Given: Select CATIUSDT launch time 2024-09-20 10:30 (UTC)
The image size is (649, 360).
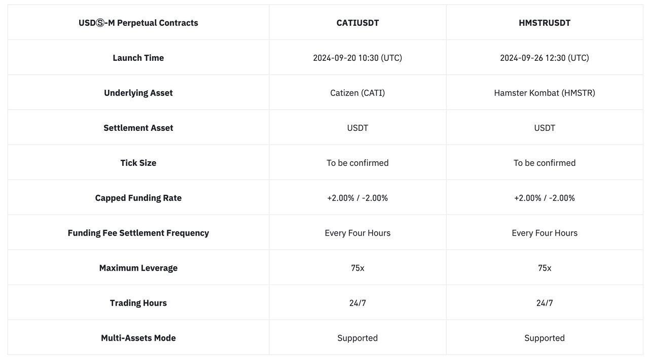Looking at the screenshot, I should [357, 58].
